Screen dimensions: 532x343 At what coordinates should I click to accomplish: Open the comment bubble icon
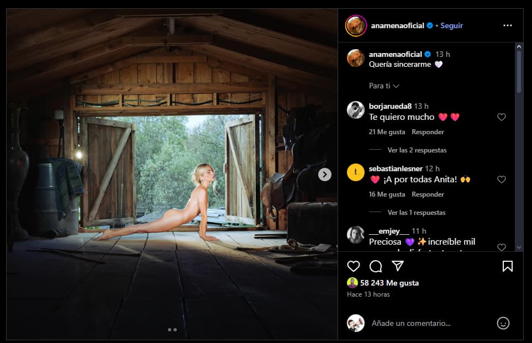(376, 266)
